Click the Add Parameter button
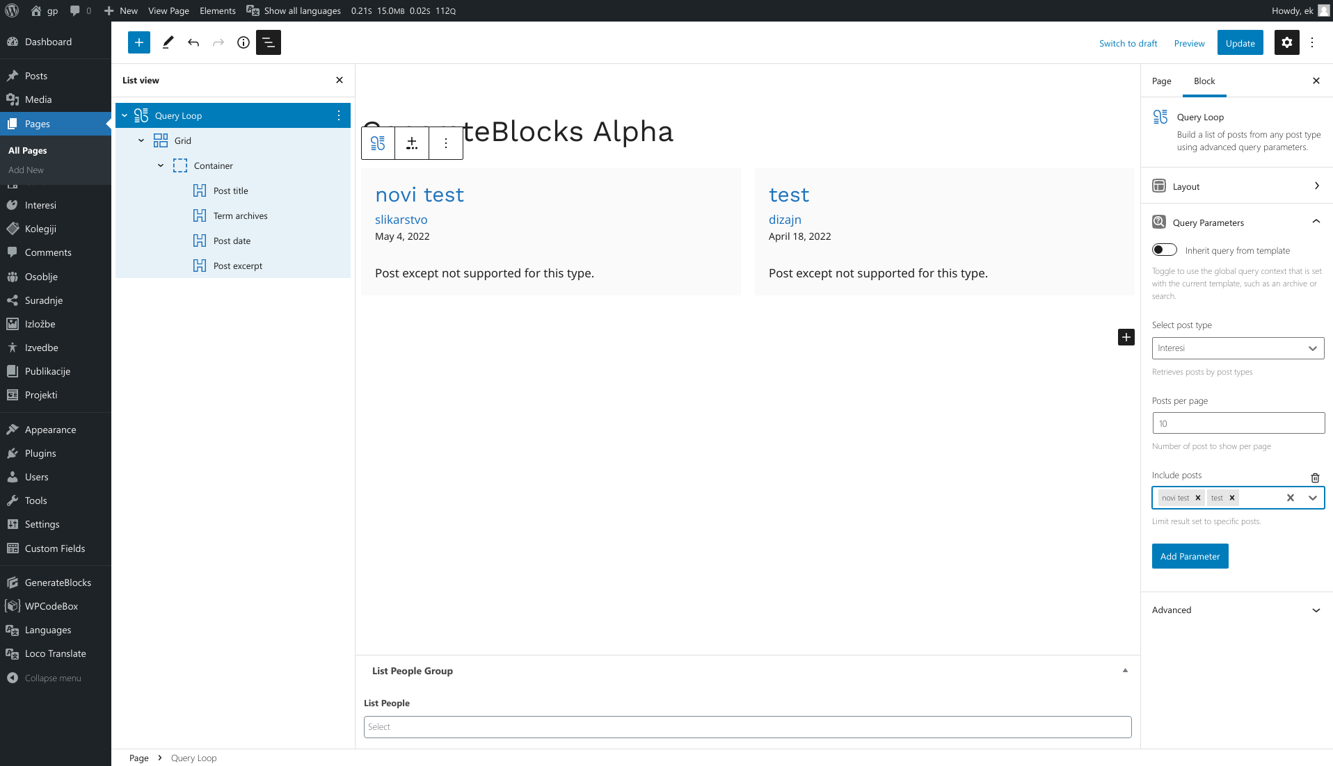 pyautogui.click(x=1190, y=556)
